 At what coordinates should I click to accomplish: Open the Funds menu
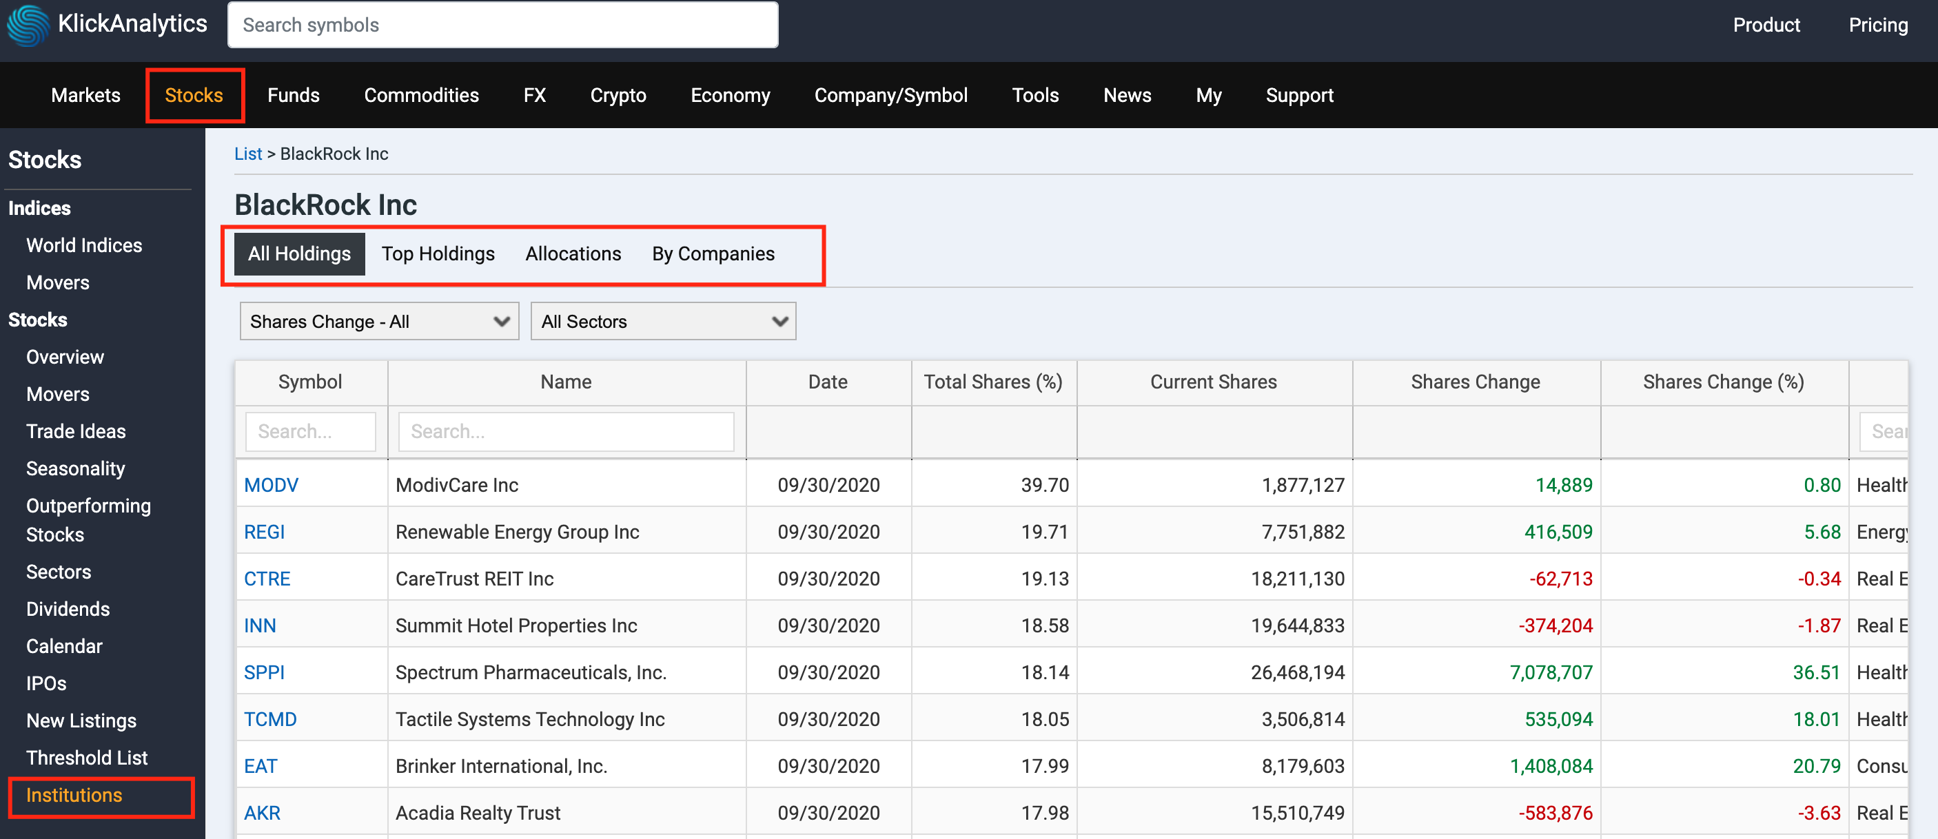[x=294, y=96]
